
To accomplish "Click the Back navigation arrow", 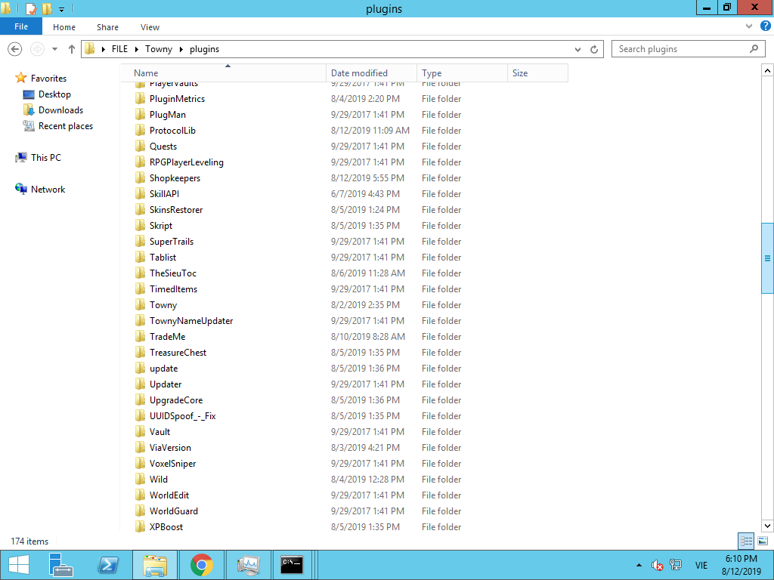I will (15, 49).
